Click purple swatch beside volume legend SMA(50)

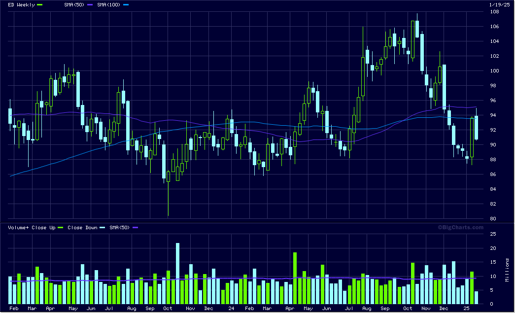tap(136, 228)
